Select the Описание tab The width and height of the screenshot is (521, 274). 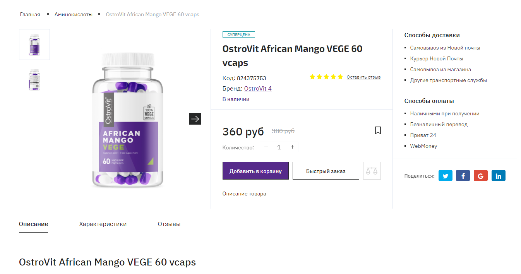click(x=33, y=224)
